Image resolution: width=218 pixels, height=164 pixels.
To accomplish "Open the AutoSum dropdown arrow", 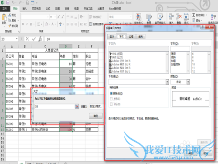I will [x=207, y=15].
